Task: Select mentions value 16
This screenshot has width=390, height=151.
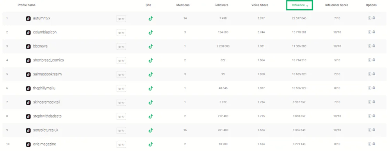Action: tap(185, 130)
